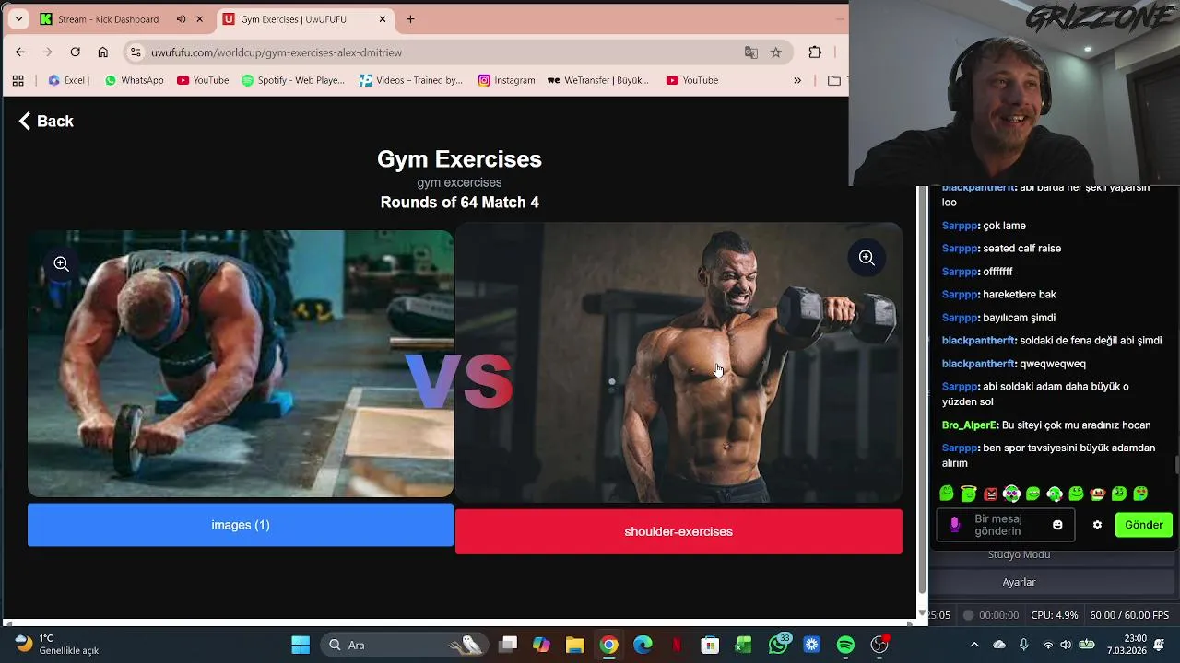This screenshot has height=663, width=1180.
Task: Open Spotify from taskbar
Action: click(x=845, y=645)
